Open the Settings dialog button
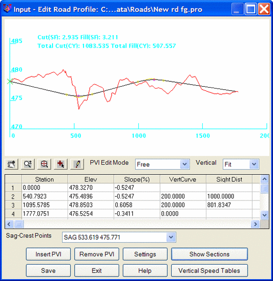The height and width of the screenshot is (281, 273). (145, 254)
